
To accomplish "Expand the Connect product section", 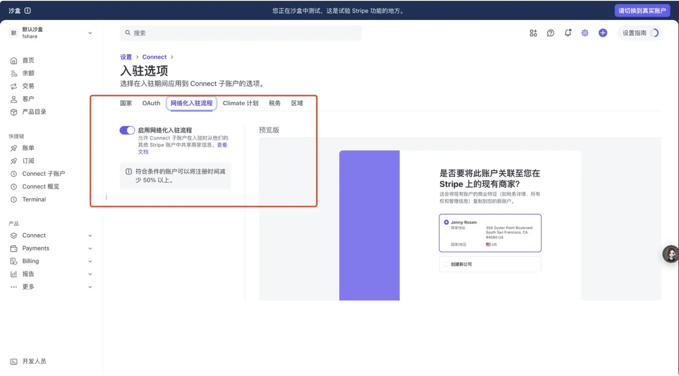I will pyautogui.click(x=90, y=235).
